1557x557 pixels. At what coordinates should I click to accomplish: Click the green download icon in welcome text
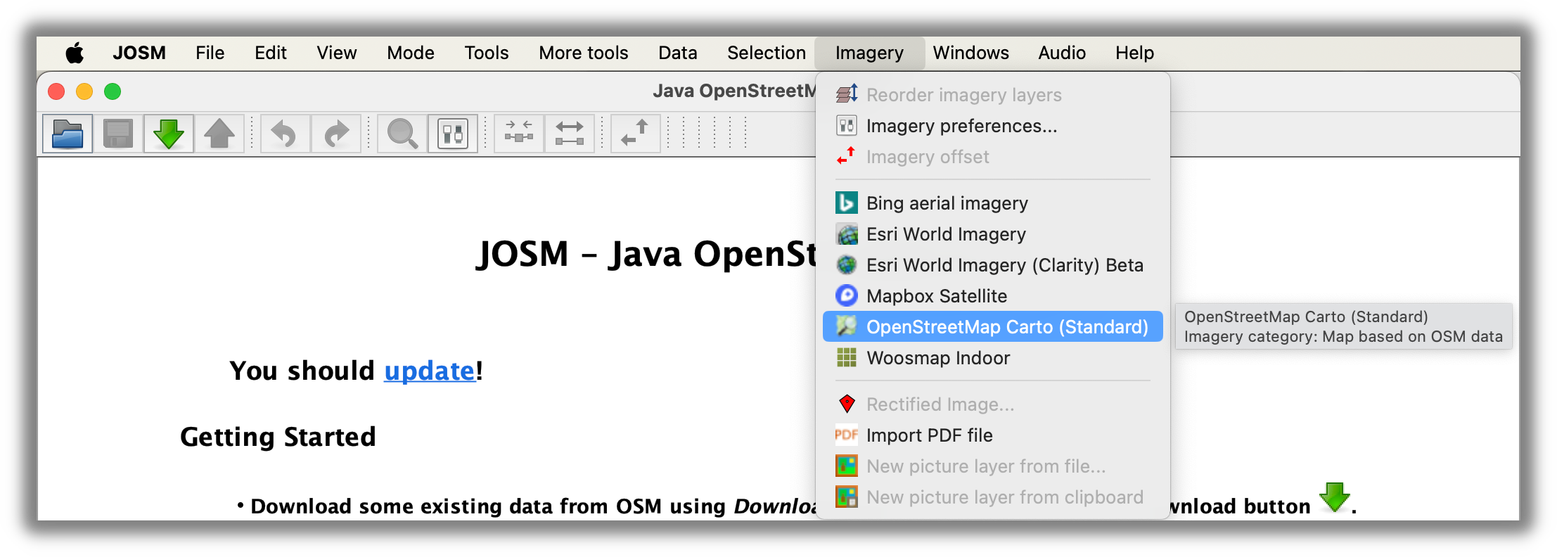[x=1334, y=498]
